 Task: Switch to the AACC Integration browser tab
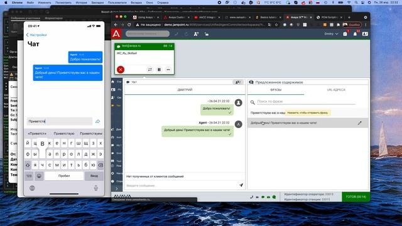click(207, 18)
